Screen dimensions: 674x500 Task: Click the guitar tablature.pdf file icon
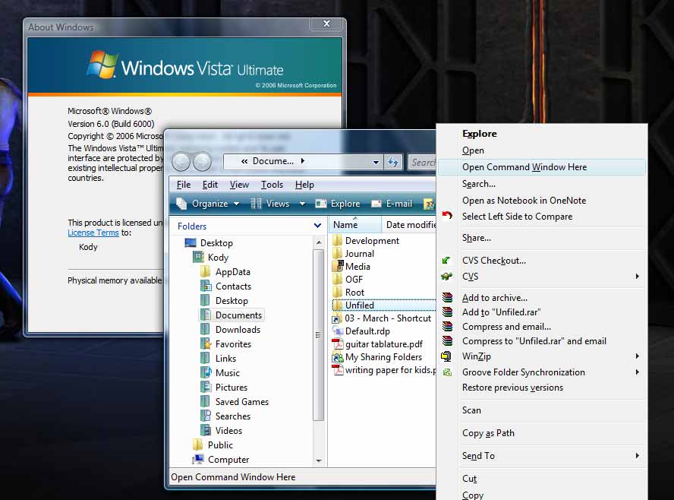click(338, 343)
